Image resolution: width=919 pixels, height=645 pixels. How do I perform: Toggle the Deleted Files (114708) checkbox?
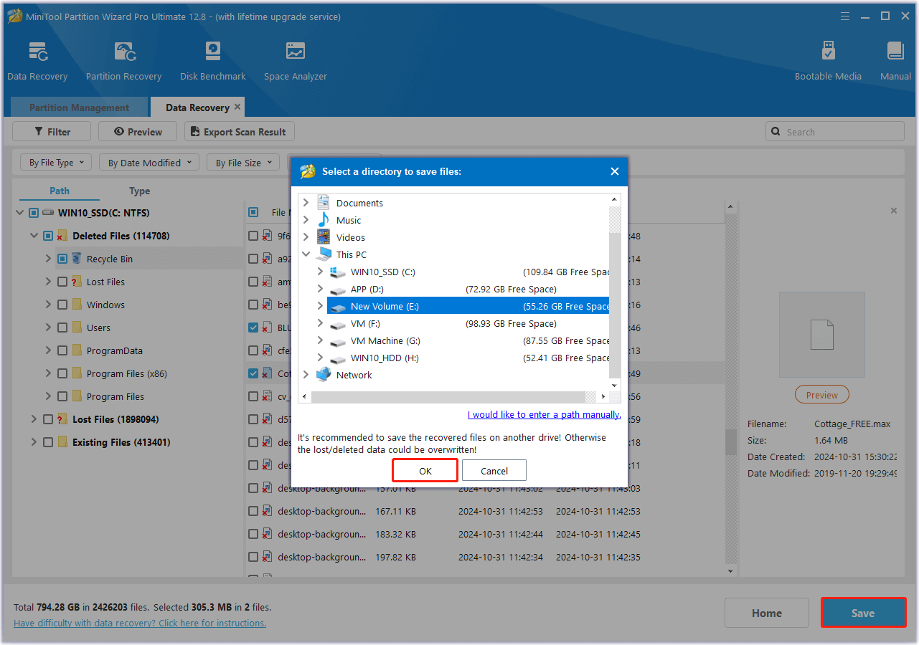(x=48, y=236)
